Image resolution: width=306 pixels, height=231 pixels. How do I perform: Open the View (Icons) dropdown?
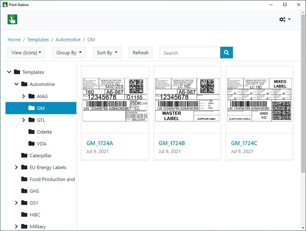coord(26,52)
